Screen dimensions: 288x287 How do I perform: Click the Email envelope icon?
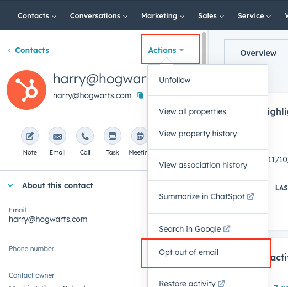[57, 136]
